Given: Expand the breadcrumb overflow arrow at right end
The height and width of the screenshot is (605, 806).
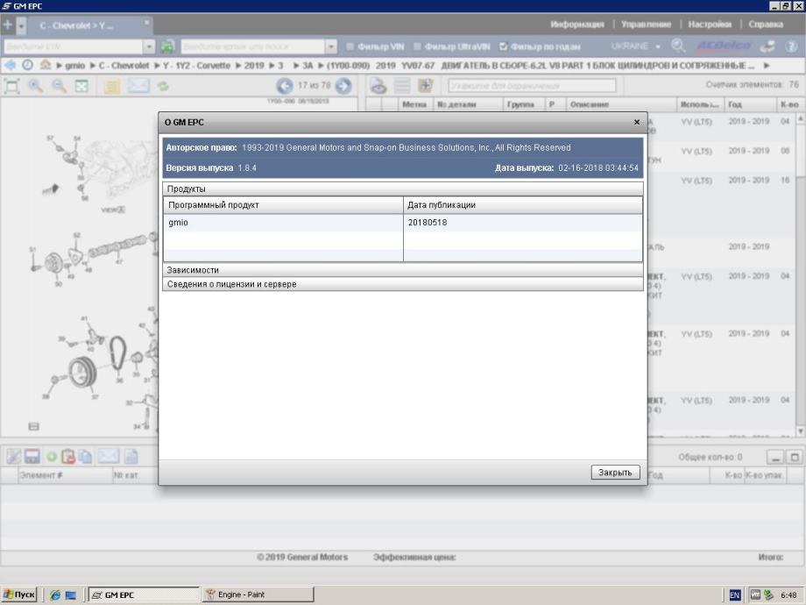Looking at the screenshot, I should [767, 66].
